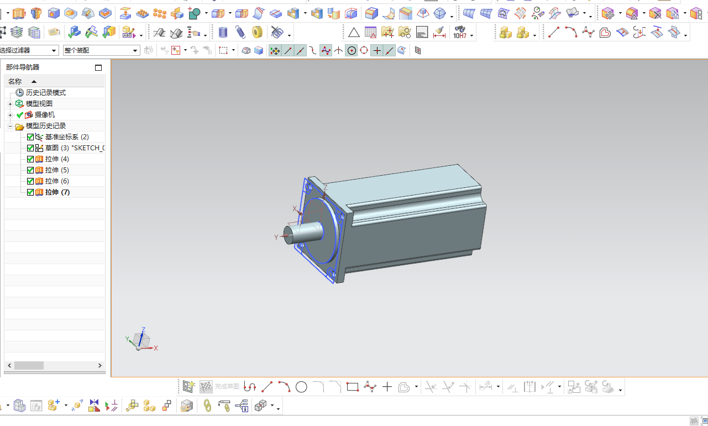Select the Extrude tool in top toolbar

19,13
